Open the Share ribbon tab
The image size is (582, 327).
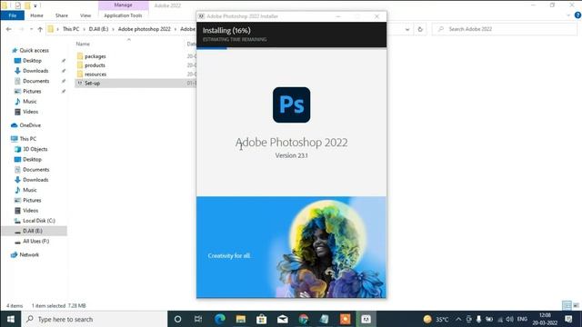click(62, 15)
